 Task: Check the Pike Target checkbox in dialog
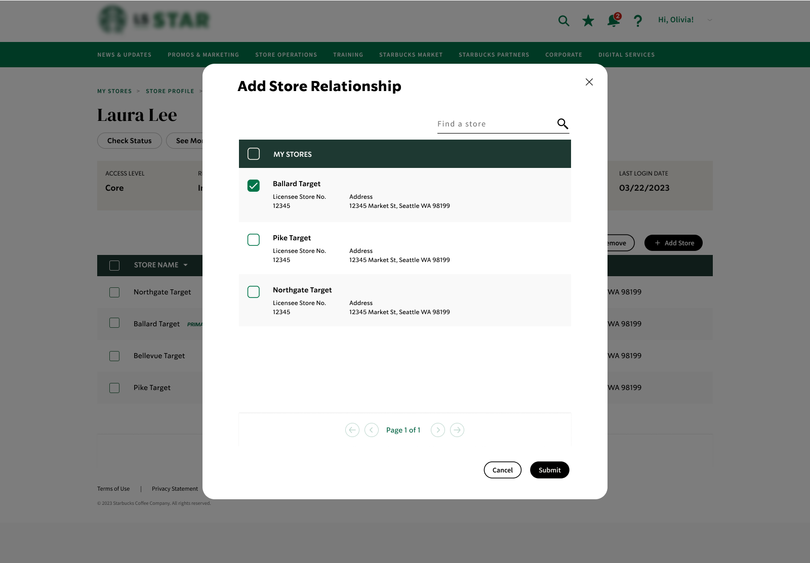click(254, 240)
